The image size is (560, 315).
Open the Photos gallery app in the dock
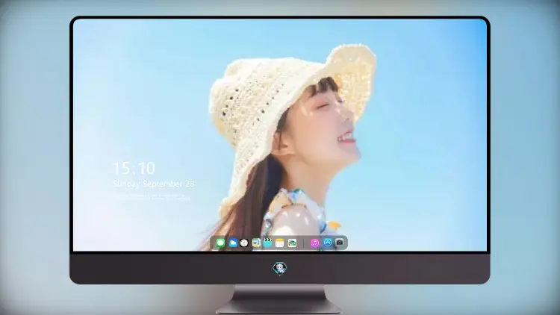pyautogui.click(x=292, y=243)
